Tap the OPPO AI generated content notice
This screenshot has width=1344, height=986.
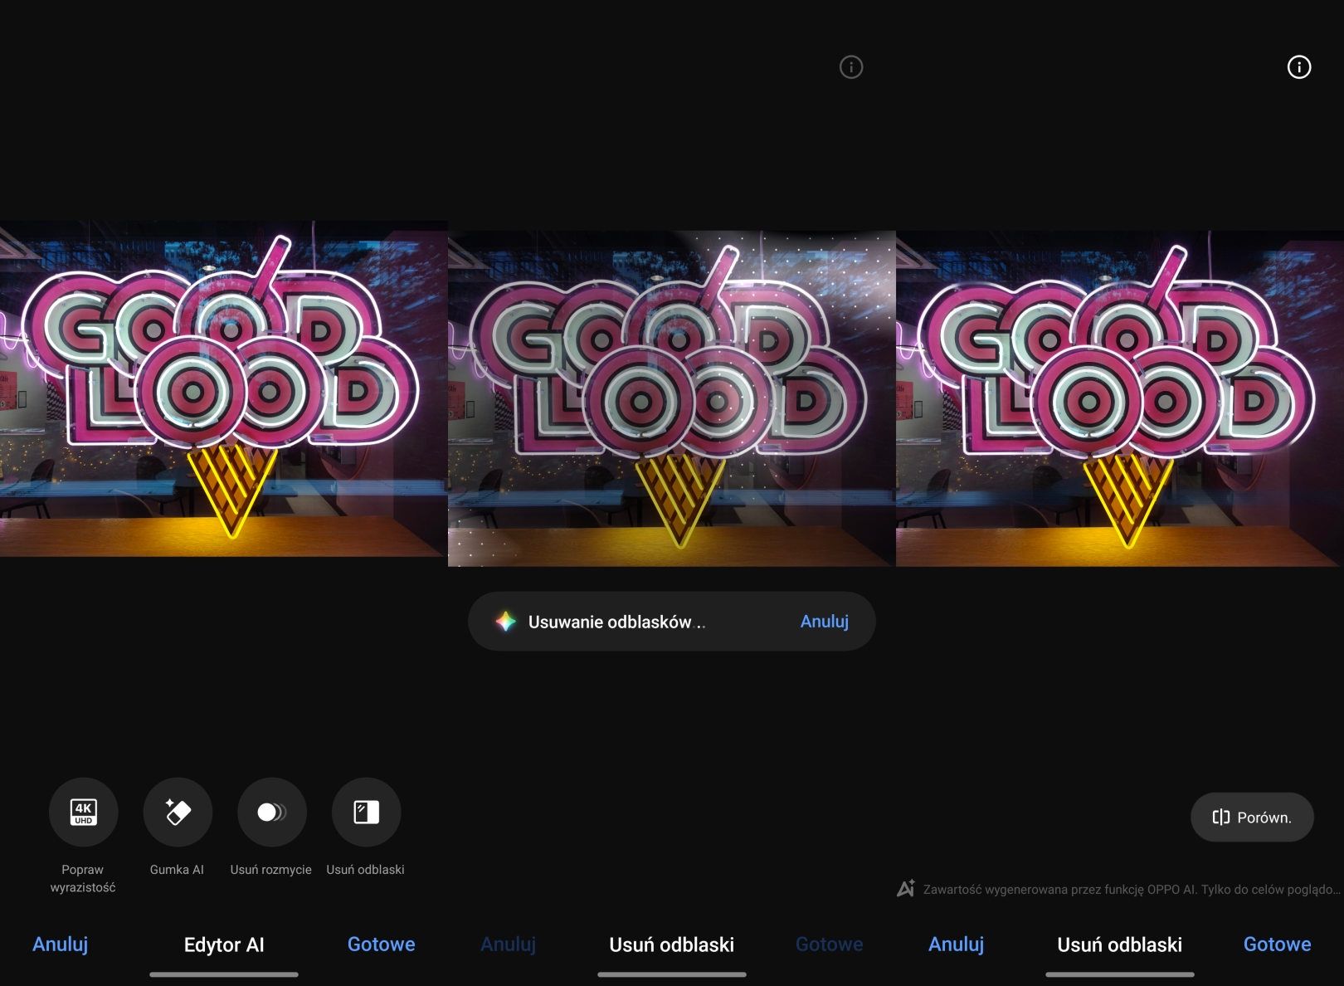(x=1132, y=890)
